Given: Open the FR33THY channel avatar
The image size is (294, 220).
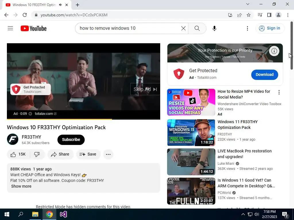Looking at the screenshot, I should 13,140.
